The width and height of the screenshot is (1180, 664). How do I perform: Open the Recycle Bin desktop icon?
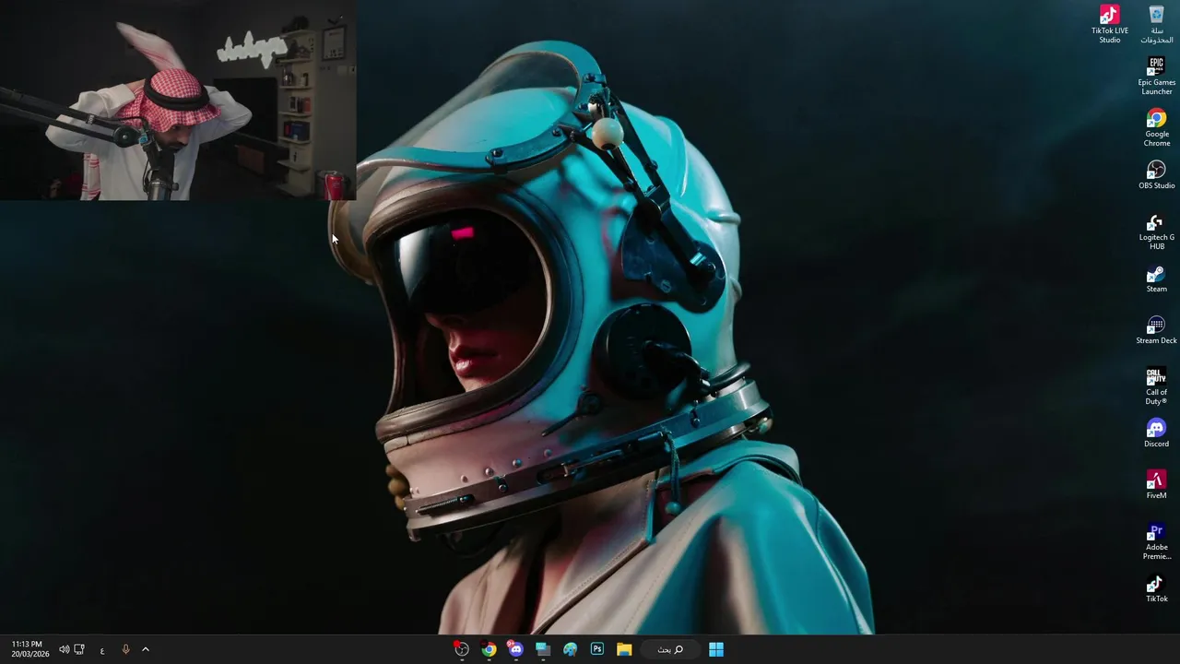(1156, 24)
